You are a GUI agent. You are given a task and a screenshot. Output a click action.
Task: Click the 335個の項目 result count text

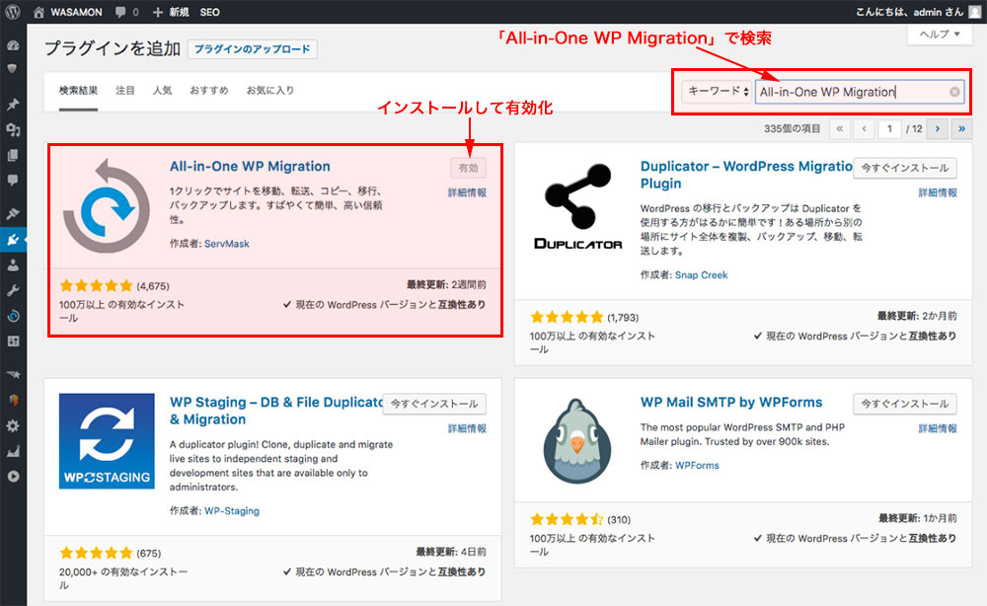tap(792, 129)
